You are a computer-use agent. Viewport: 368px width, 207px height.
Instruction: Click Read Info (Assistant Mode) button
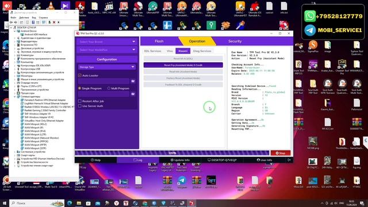tap(183, 71)
